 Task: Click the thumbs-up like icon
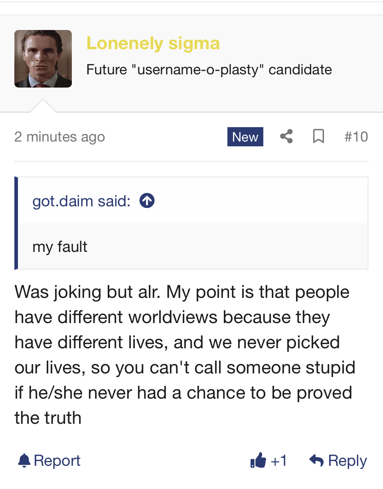(x=258, y=461)
